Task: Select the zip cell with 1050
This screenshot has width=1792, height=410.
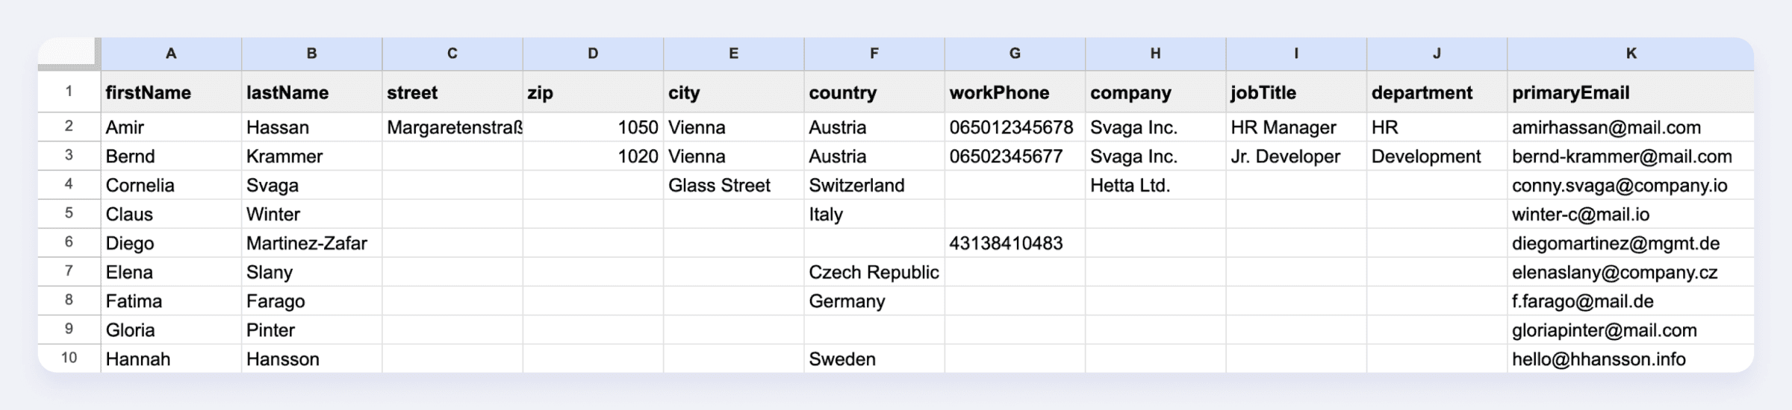Action: tap(593, 127)
